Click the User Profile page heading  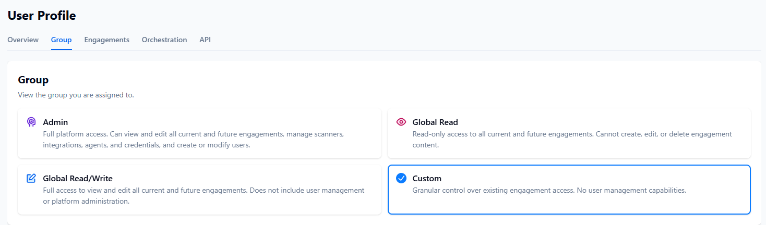coord(42,16)
